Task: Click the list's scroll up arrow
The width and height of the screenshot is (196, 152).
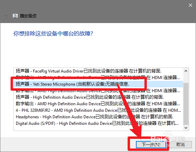Action: click(186, 71)
